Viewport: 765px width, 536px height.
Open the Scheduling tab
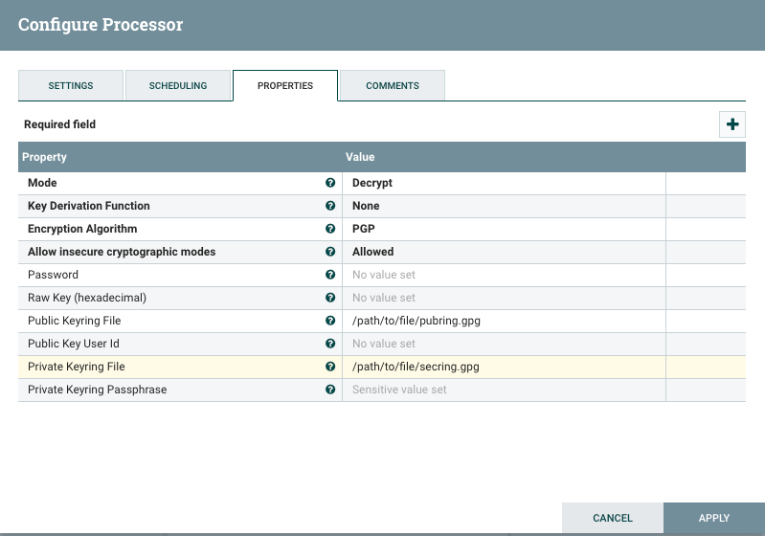click(178, 85)
